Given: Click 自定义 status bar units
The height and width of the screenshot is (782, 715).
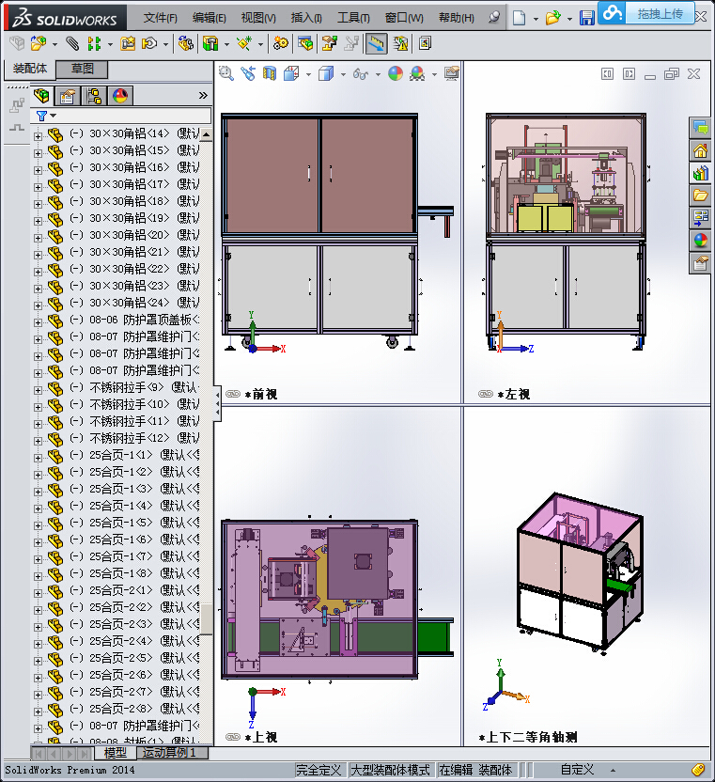Looking at the screenshot, I should 577,770.
